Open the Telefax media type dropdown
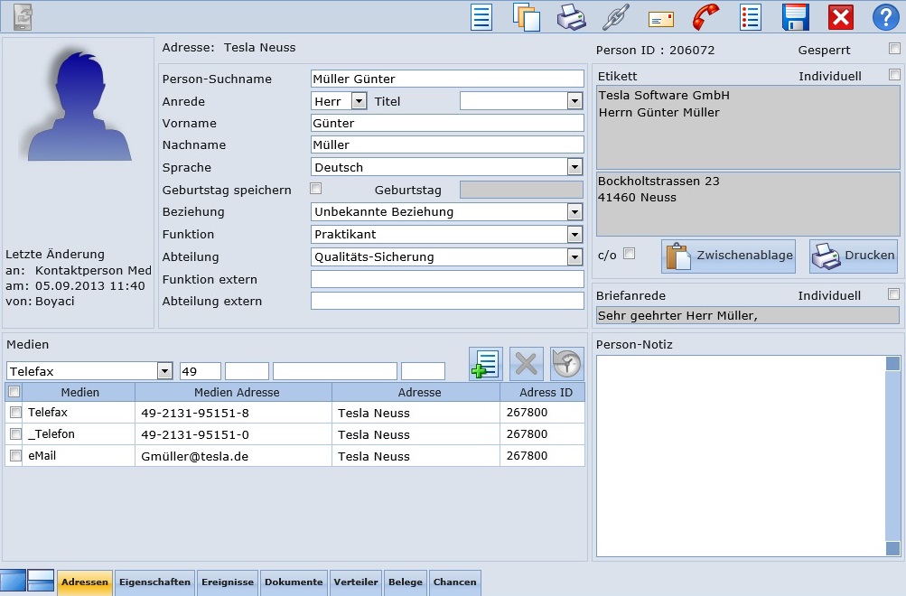This screenshot has width=906, height=596. pyautogui.click(x=164, y=371)
